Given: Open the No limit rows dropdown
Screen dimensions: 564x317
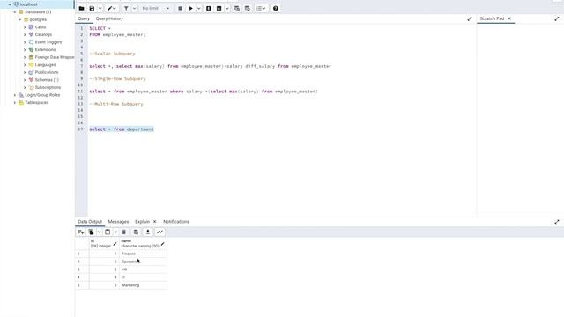Looking at the screenshot, I should point(155,8).
